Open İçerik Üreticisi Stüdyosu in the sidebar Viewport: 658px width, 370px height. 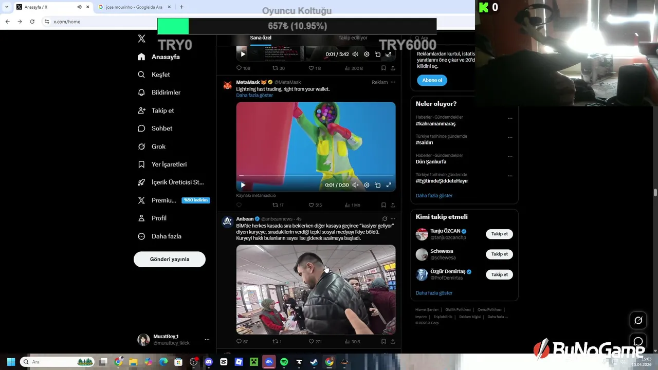(x=171, y=182)
